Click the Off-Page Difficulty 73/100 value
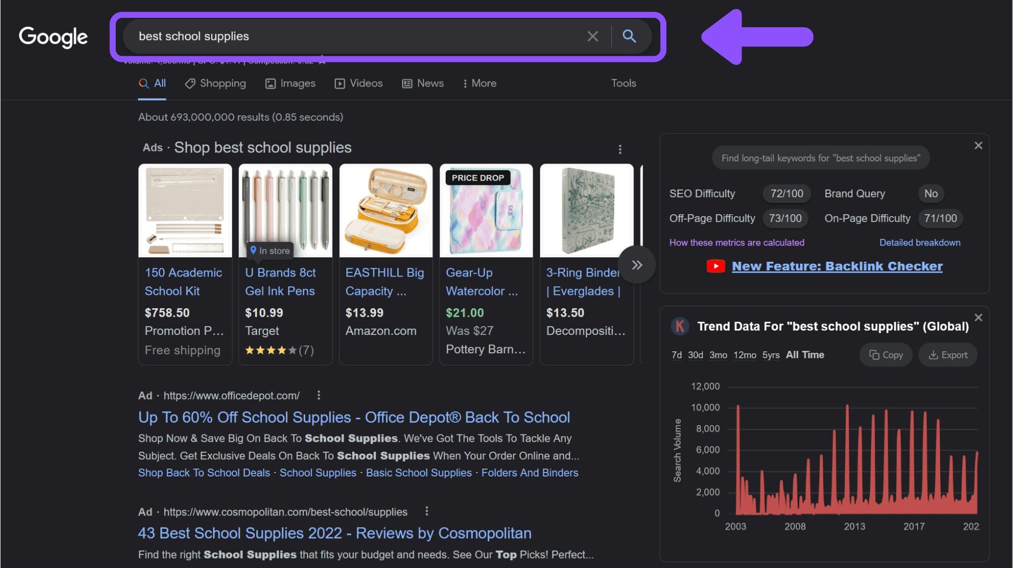 tap(785, 218)
